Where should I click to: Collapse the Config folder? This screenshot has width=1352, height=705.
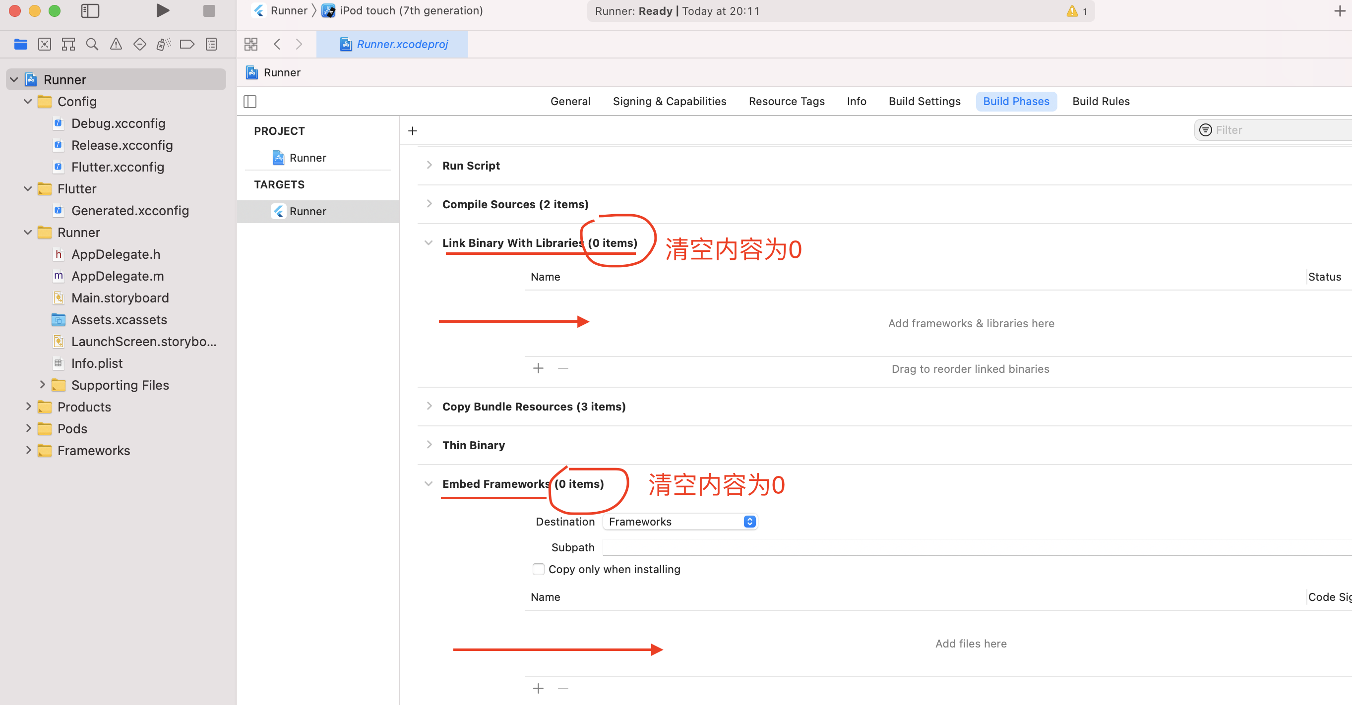tap(28, 101)
